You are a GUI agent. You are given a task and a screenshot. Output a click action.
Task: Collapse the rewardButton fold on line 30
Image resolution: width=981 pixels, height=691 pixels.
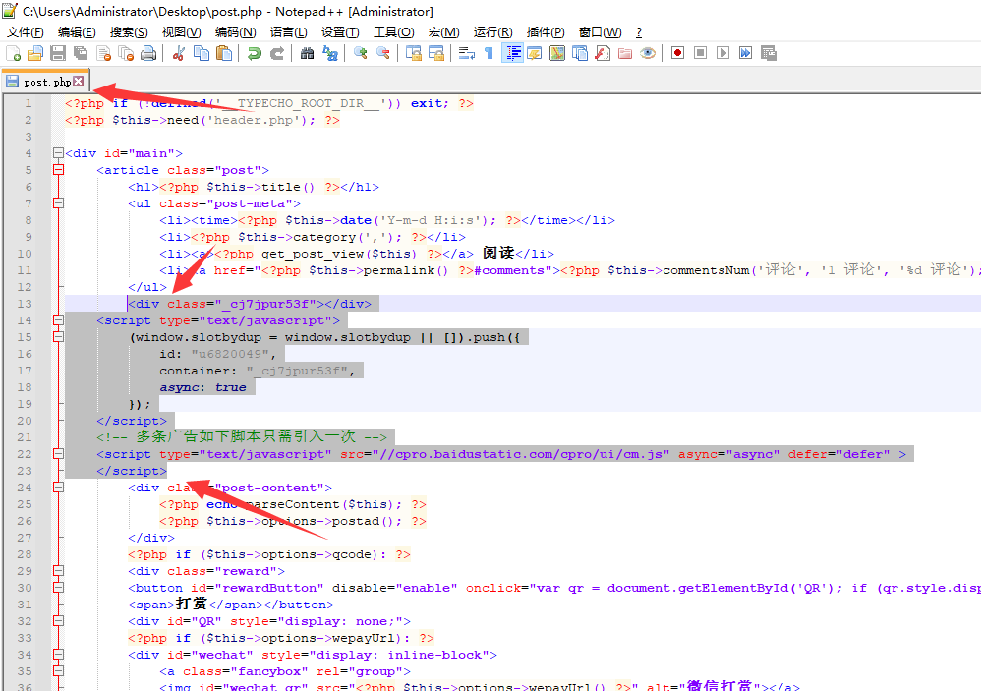[x=58, y=588]
